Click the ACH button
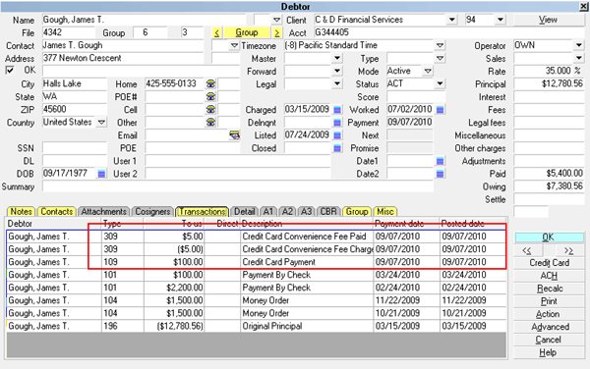 [x=549, y=276]
